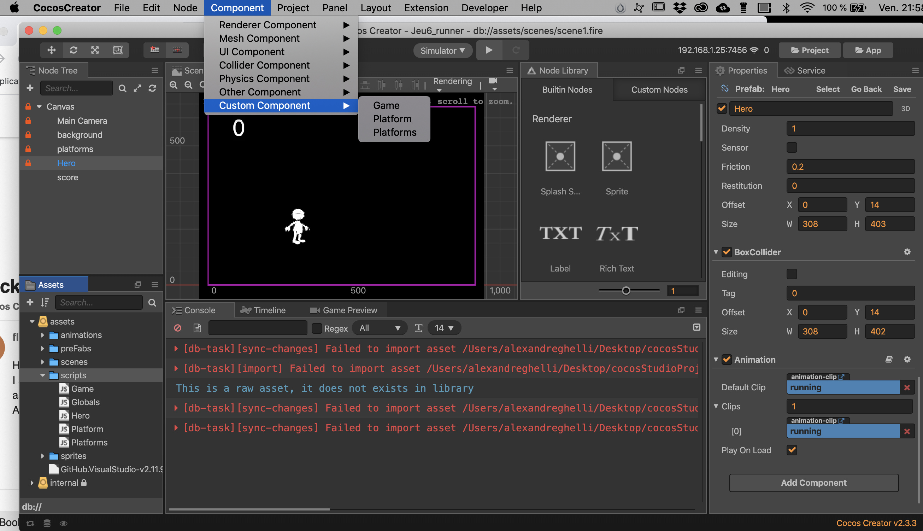923x531 pixels.
Task: Open the Simulator dropdown
Action: tap(442, 50)
